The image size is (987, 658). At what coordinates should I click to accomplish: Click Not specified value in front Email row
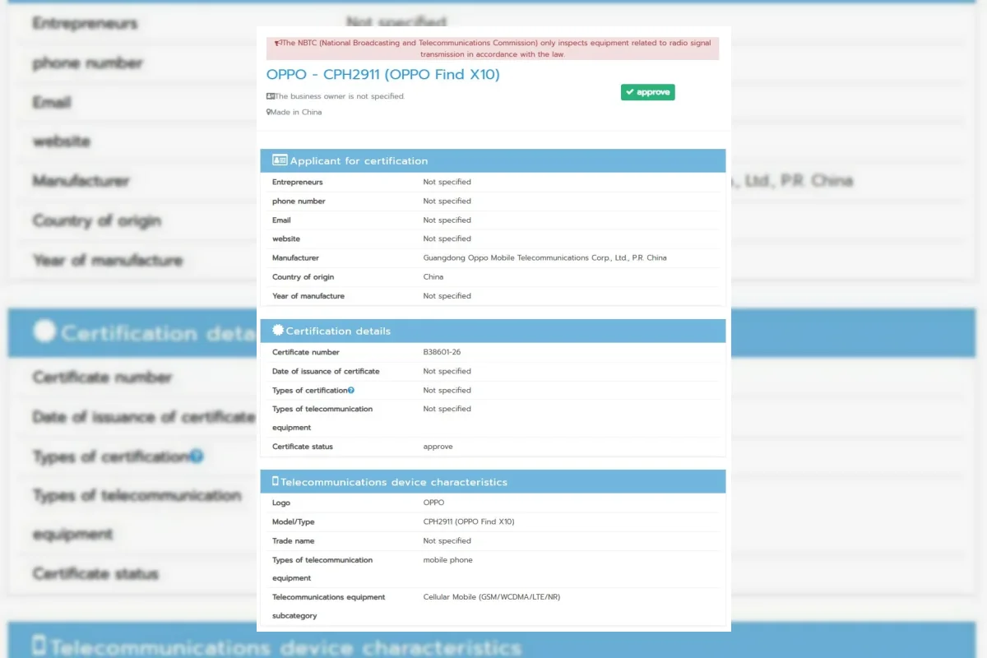(x=447, y=220)
